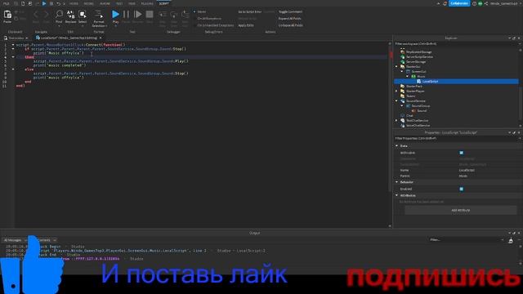Select Sound item in Explorer
The width and height of the screenshot is (523, 294).
pyautogui.click(x=422, y=111)
